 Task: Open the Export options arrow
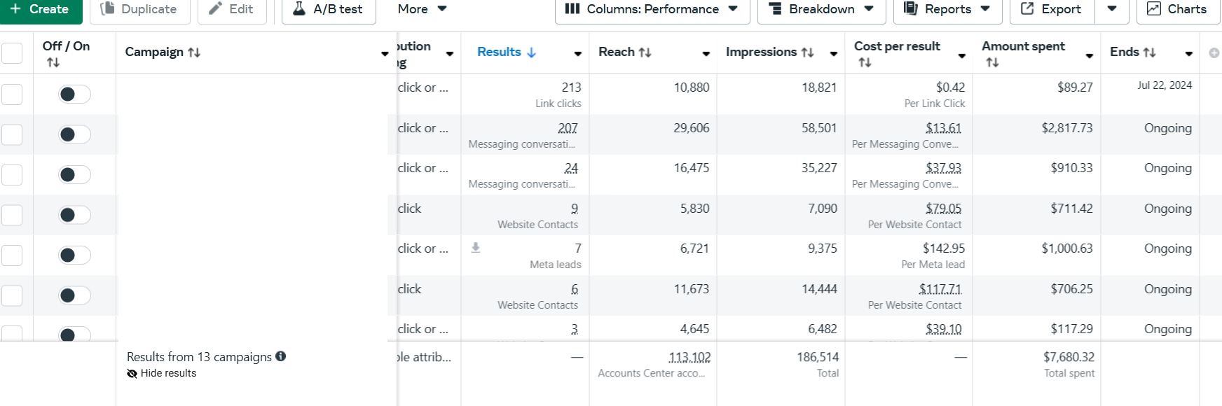(1112, 10)
